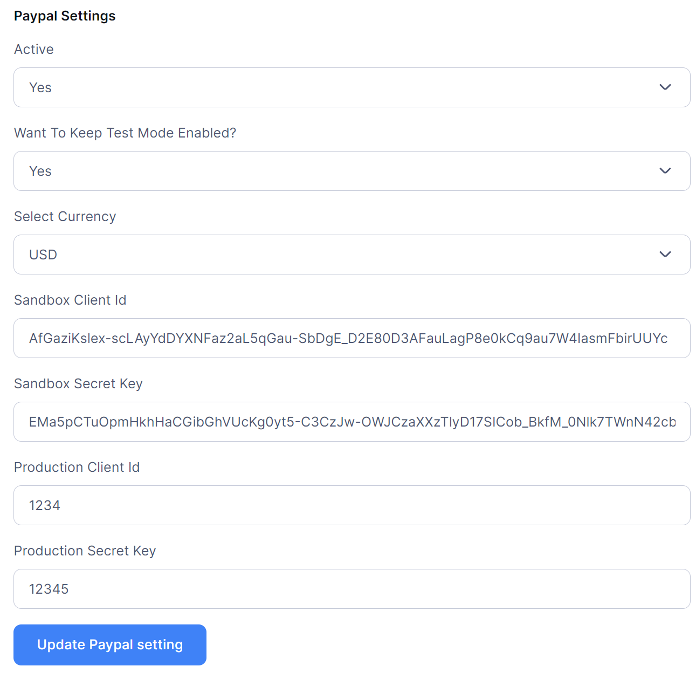696x687 pixels.
Task: Click the Select Currency label
Action: [65, 217]
